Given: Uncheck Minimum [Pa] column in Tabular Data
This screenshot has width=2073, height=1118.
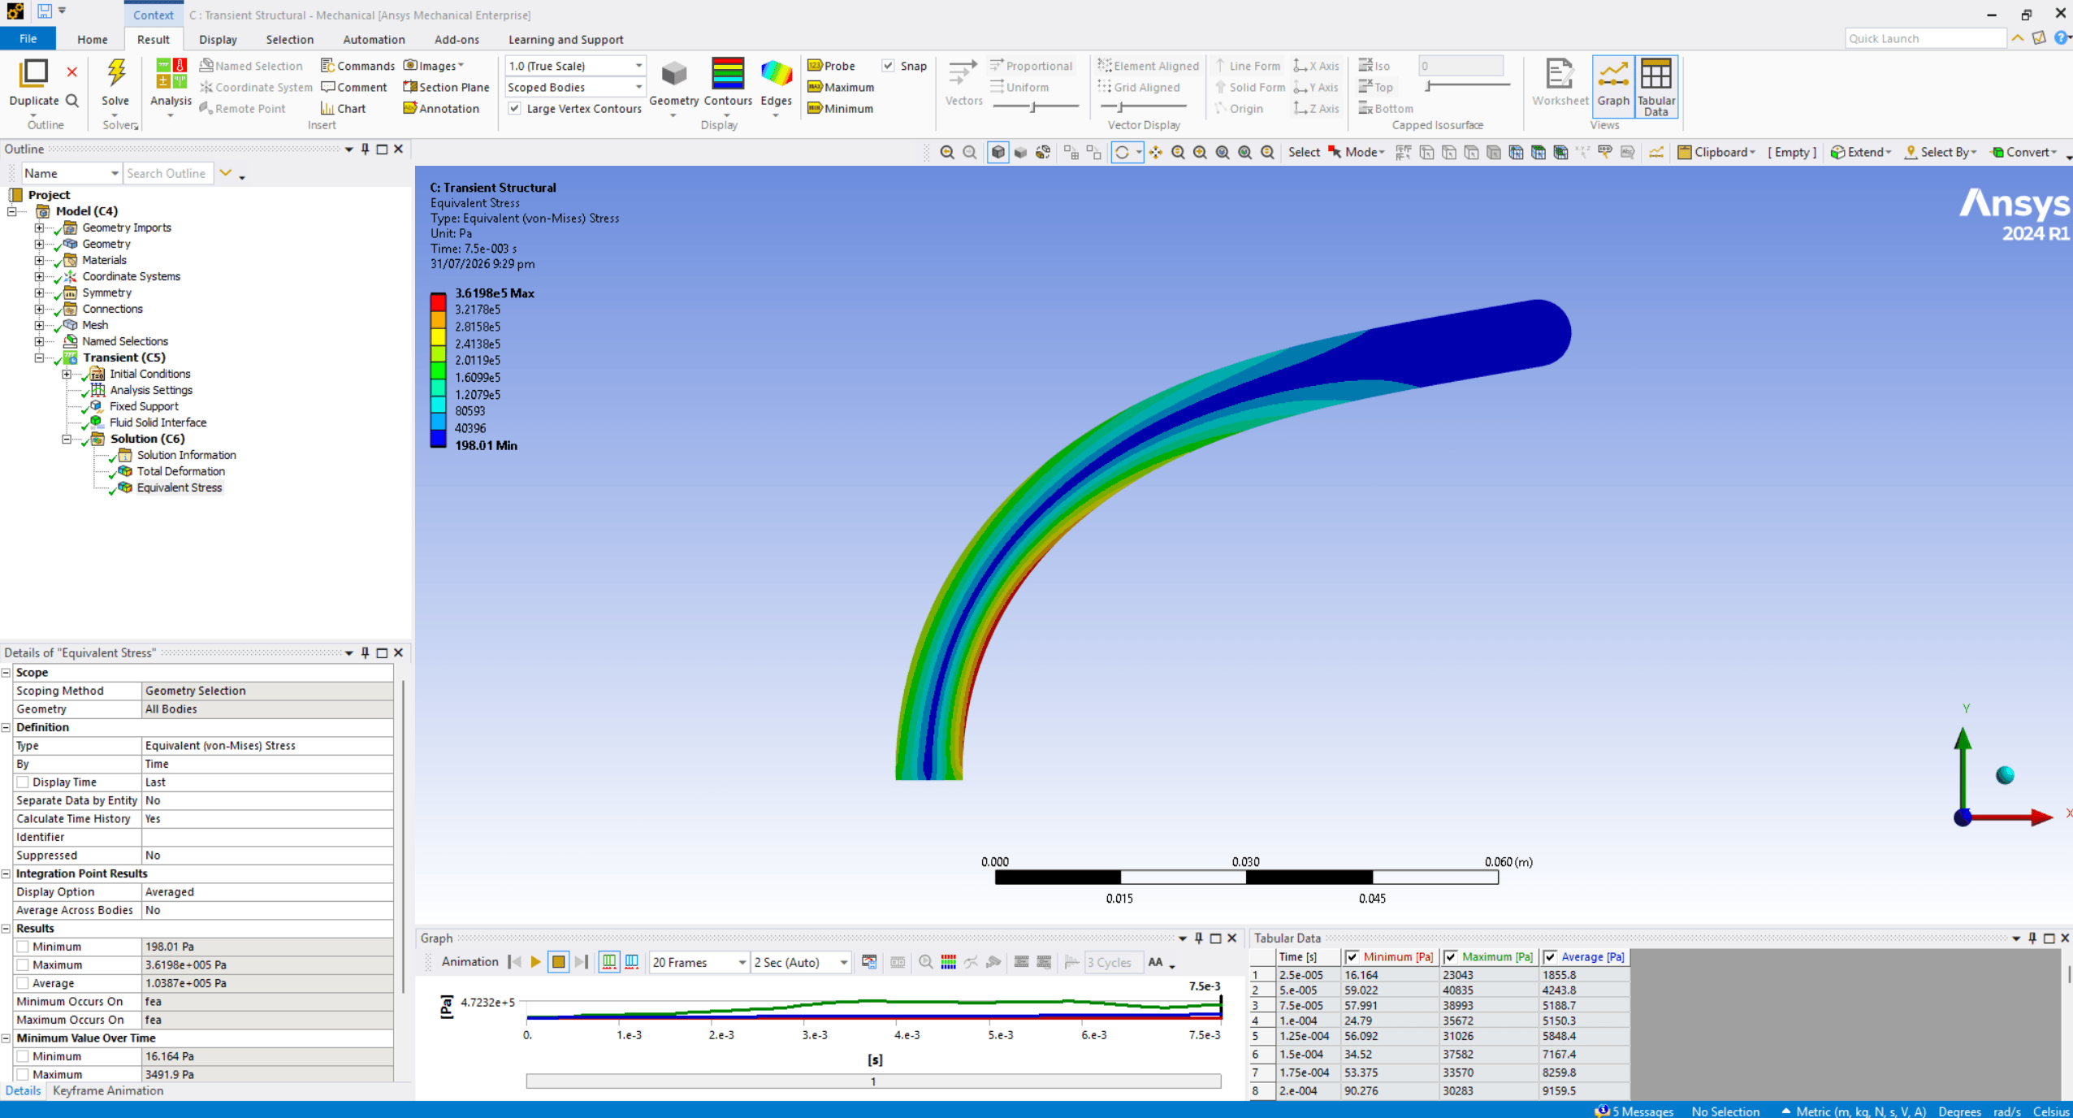Looking at the screenshot, I should point(1352,956).
